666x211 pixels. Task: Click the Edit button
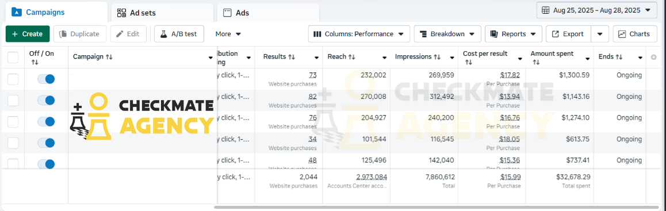[128, 34]
